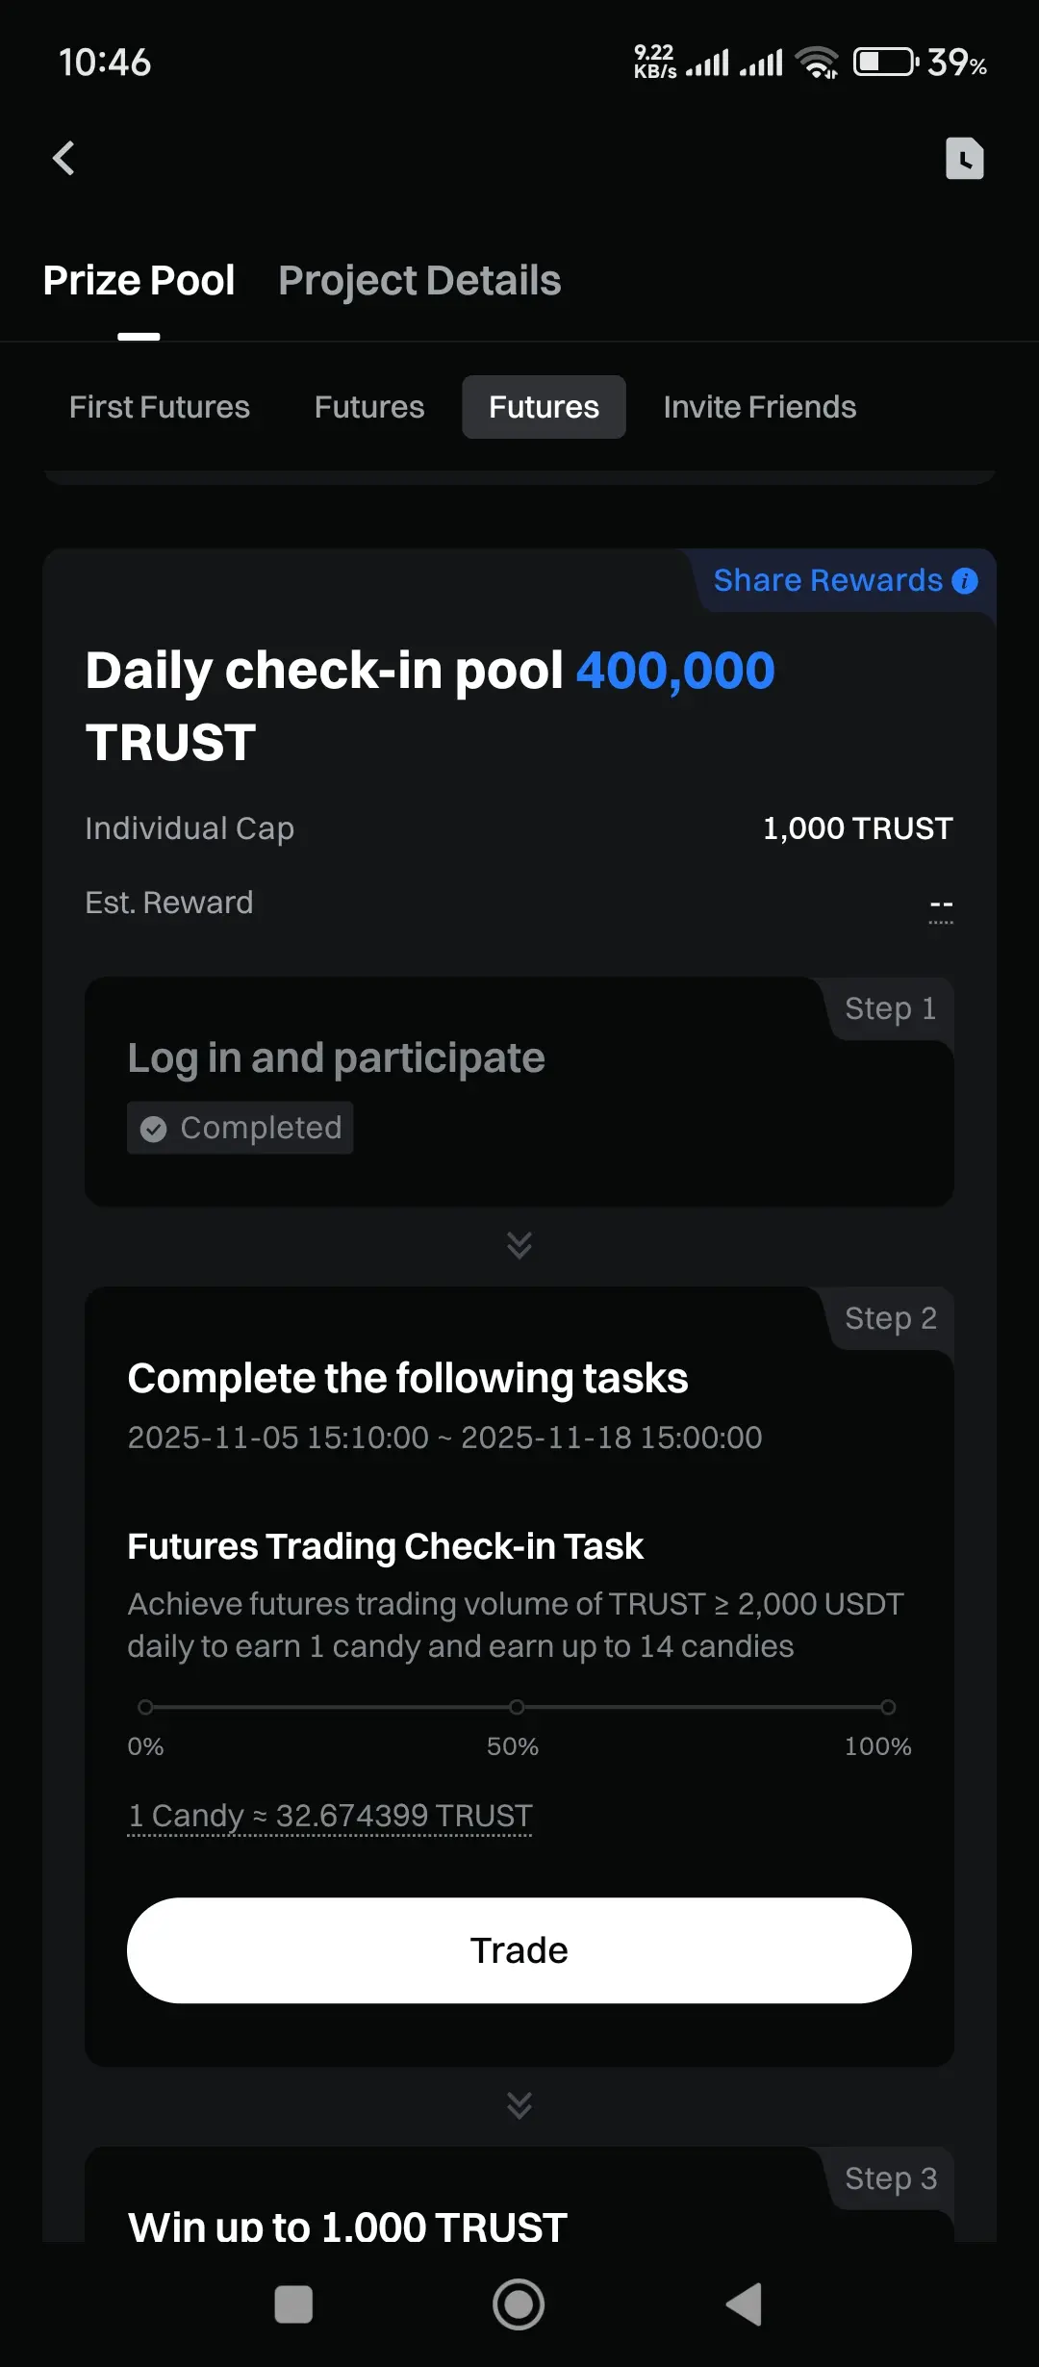The image size is (1039, 2367).
Task: Select the highlighted Futures filter chip
Action: pyautogui.click(x=544, y=407)
